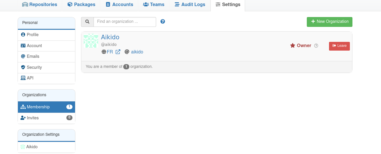
Task: Click the aikido slug link
Action: (x=137, y=52)
